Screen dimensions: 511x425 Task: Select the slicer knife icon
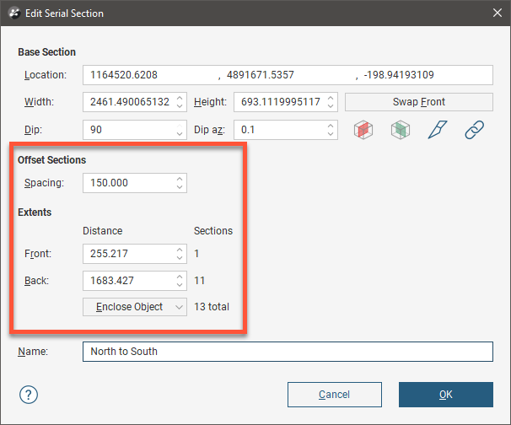[437, 131]
